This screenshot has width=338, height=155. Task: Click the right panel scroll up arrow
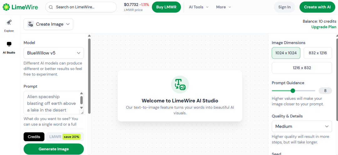337,36
